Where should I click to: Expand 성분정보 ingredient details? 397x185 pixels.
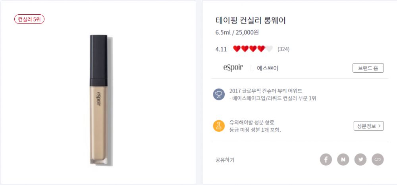tap(369, 126)
